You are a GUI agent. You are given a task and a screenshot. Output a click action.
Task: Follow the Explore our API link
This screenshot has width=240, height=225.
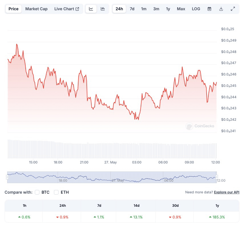[227, 192]
